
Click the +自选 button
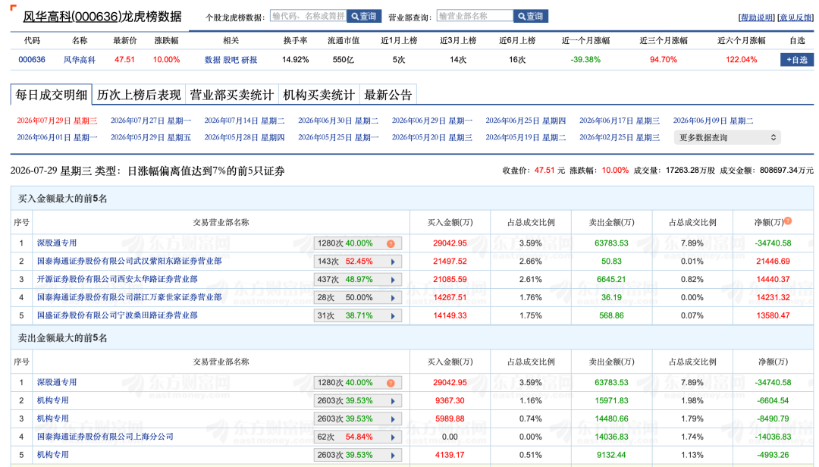[x=796, y=60]
